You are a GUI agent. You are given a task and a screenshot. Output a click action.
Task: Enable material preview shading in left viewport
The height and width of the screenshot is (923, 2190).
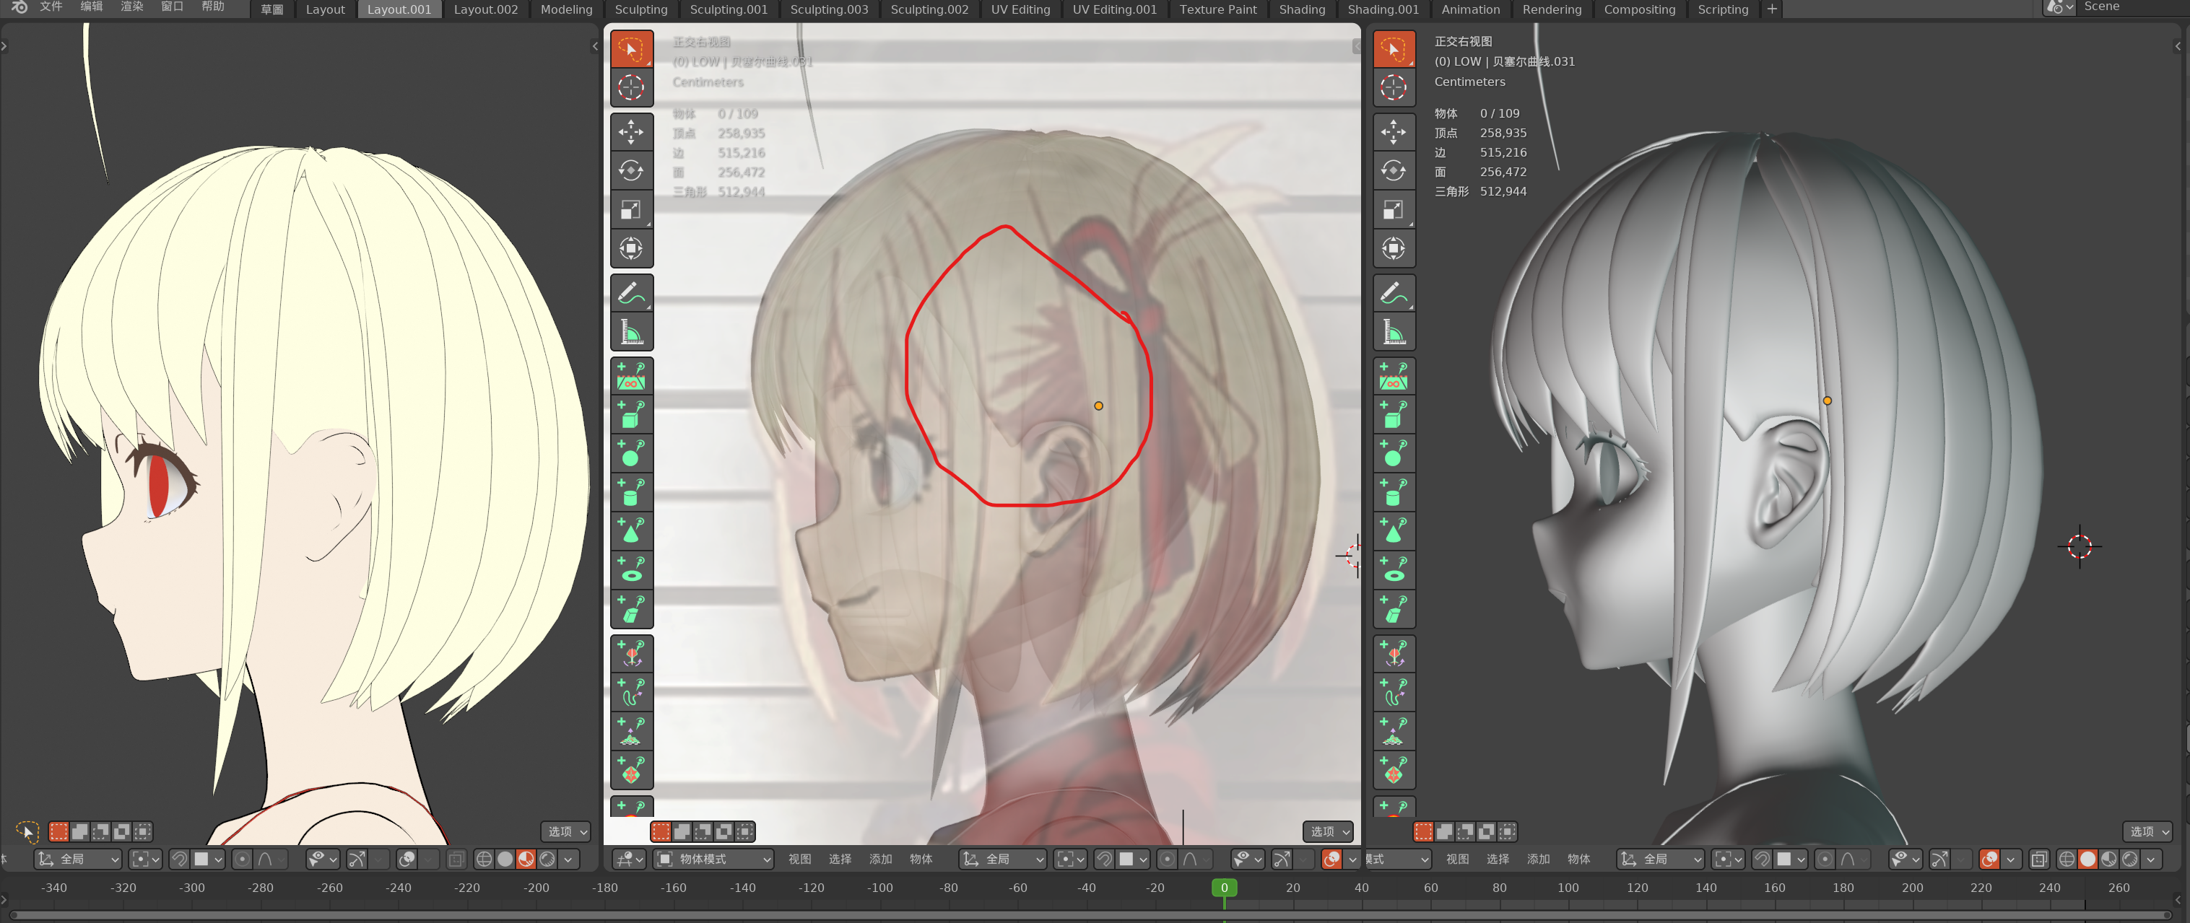pos(526,859)
